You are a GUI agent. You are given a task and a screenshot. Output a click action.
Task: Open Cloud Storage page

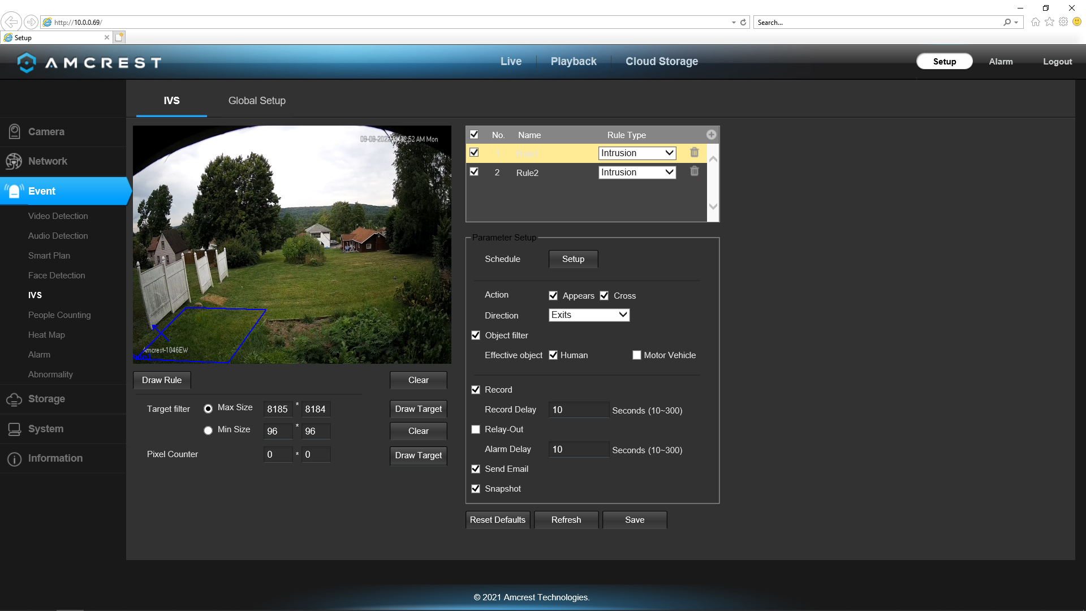point(662,62)
